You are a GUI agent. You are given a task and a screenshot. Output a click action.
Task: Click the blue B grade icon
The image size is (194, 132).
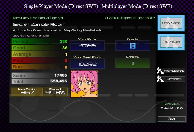tap(133, 46)
